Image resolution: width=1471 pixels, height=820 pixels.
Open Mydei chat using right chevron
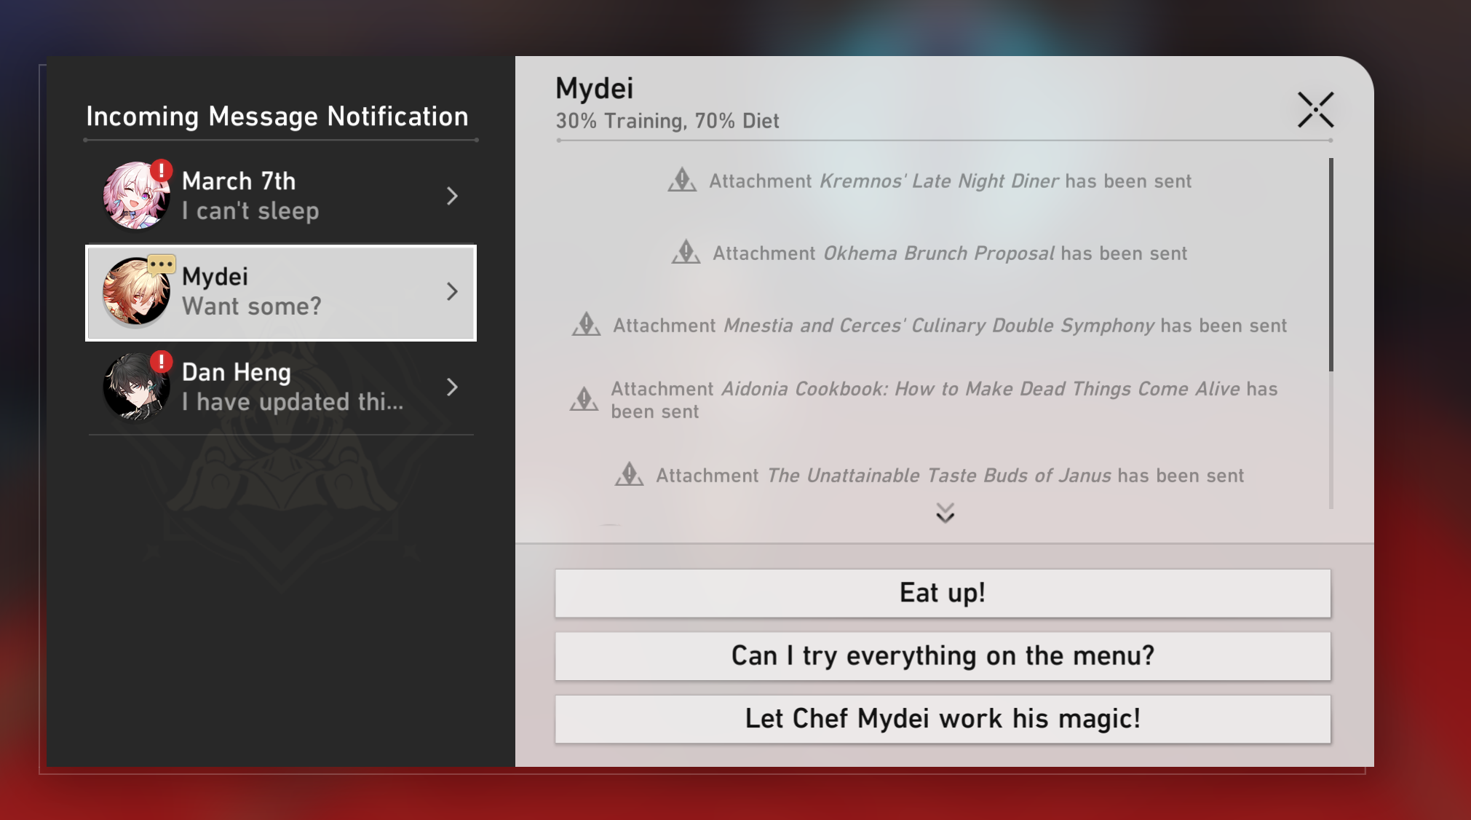[452, 291]
